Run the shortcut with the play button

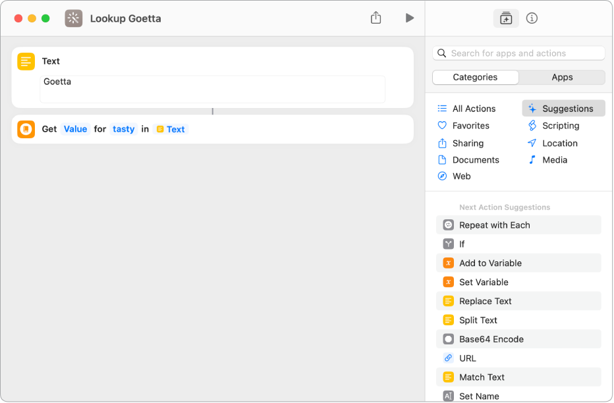409,18
